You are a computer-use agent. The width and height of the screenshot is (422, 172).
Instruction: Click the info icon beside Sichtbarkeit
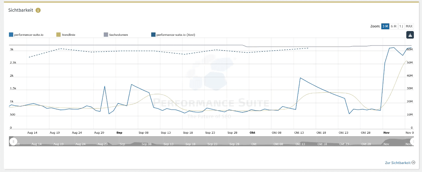coord(38,10)
